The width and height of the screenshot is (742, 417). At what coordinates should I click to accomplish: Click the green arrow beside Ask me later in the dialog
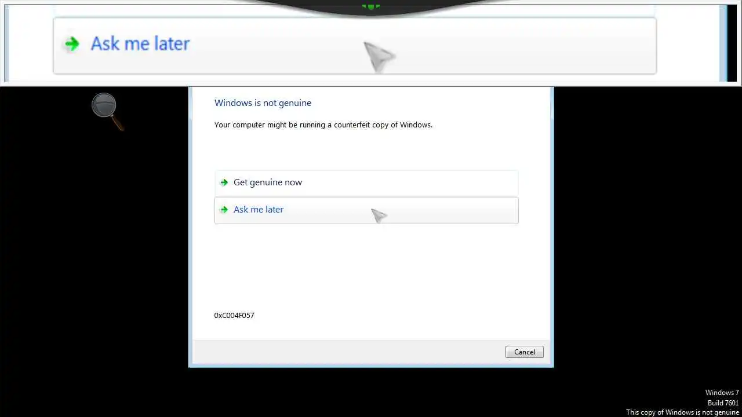tap(224, 210)
